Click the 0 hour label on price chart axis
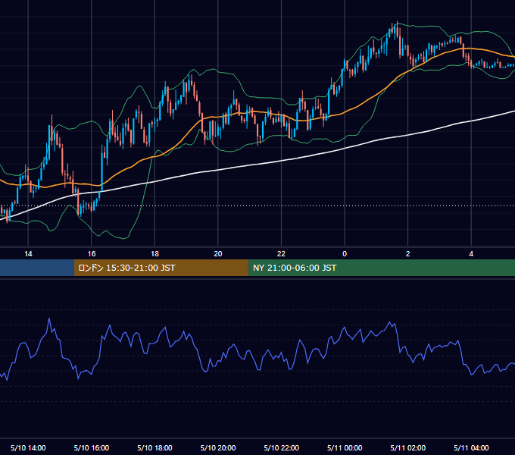The height and width of the screenshot is (455, 515). (345, 254)
